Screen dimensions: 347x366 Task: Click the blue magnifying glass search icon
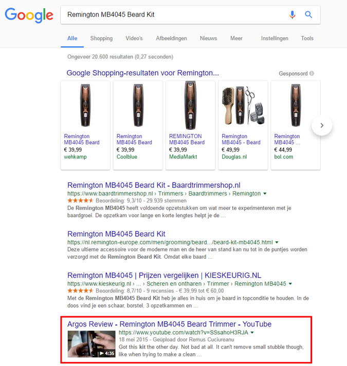tap(308, 15)
